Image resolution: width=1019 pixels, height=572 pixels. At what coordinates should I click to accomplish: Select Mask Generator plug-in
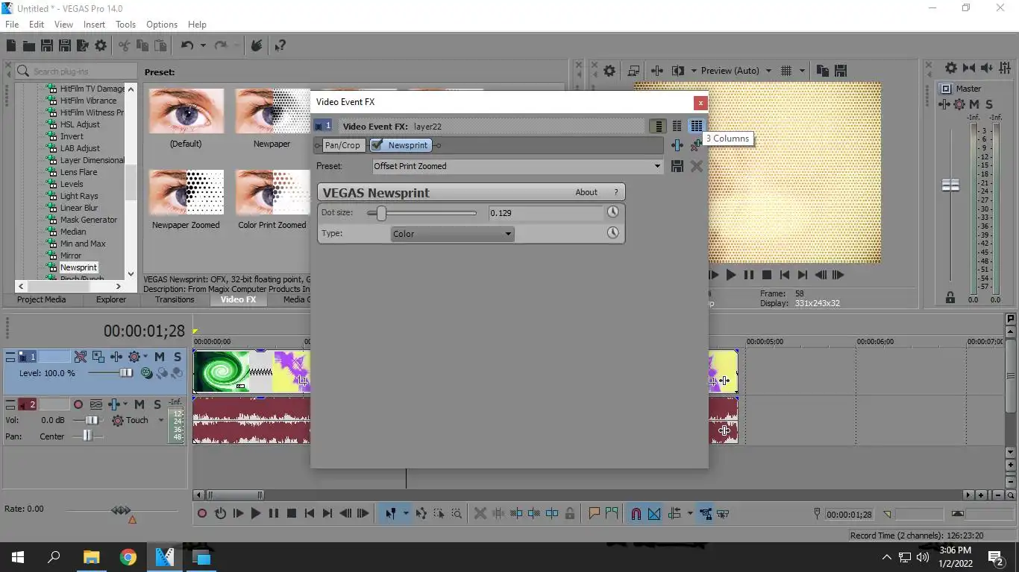click(x=89, y=220)
